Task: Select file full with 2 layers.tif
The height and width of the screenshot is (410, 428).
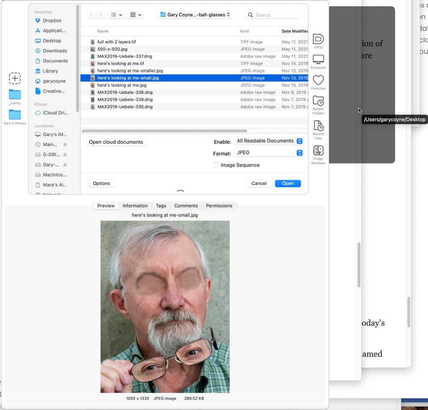Action: (195, 42)
